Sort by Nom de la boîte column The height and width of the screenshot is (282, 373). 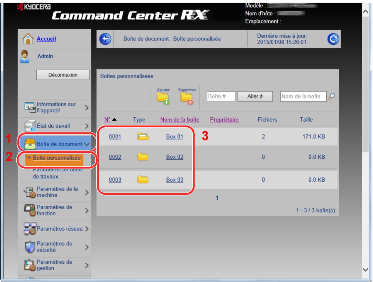[x=180, y=120]
